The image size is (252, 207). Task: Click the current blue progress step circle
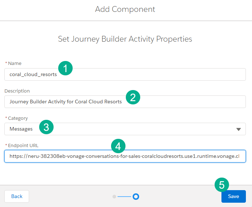tap(136, 197)
